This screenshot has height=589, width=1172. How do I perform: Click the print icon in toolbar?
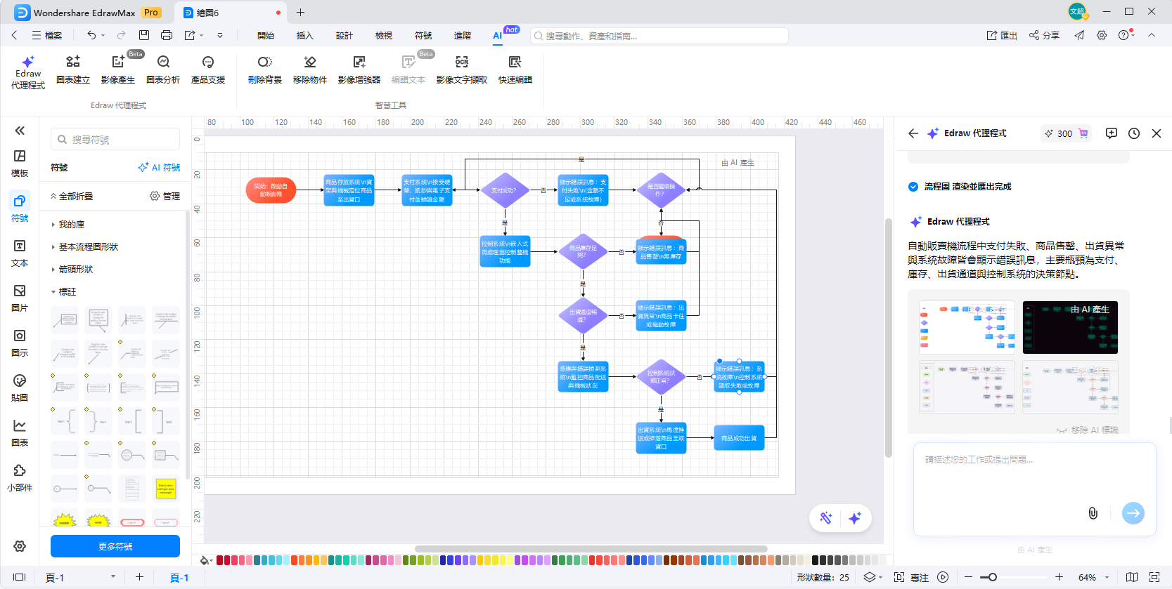[167, 35]
